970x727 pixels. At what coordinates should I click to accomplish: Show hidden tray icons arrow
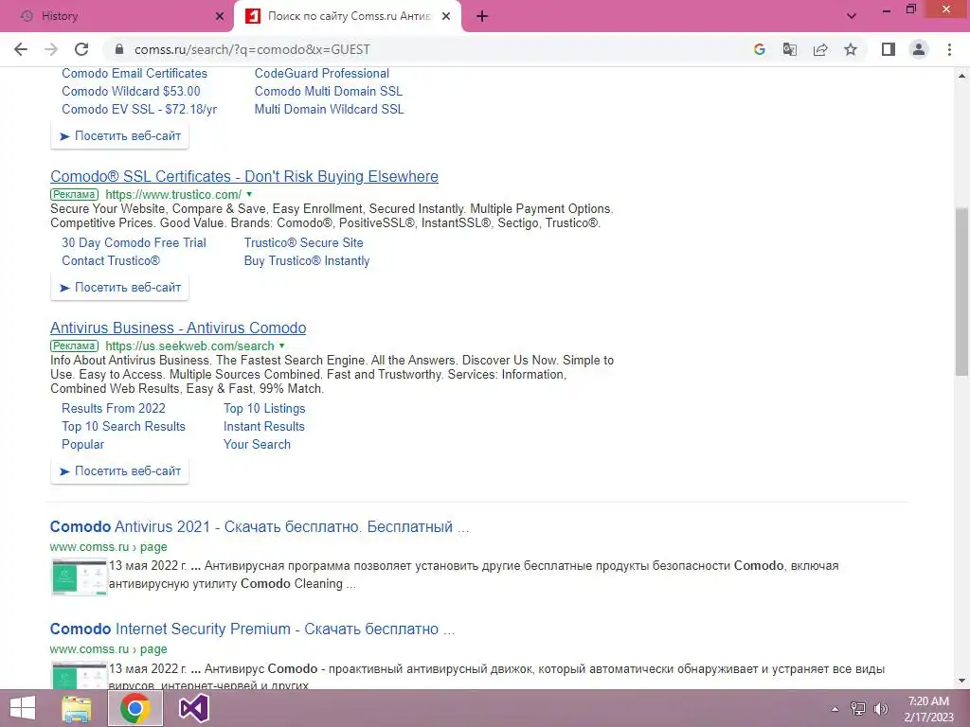[x=835, y=709]
